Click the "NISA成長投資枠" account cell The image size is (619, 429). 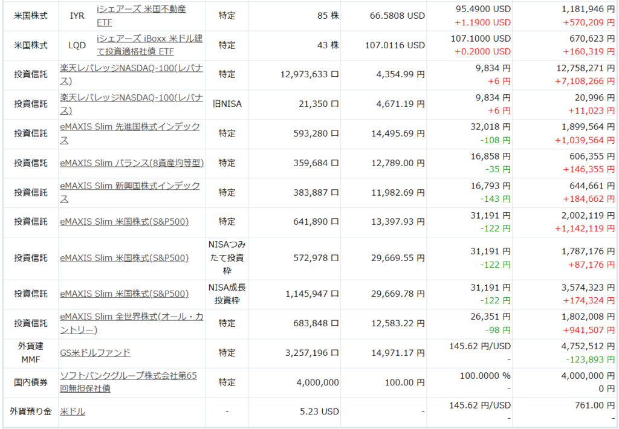click(227, 294)
